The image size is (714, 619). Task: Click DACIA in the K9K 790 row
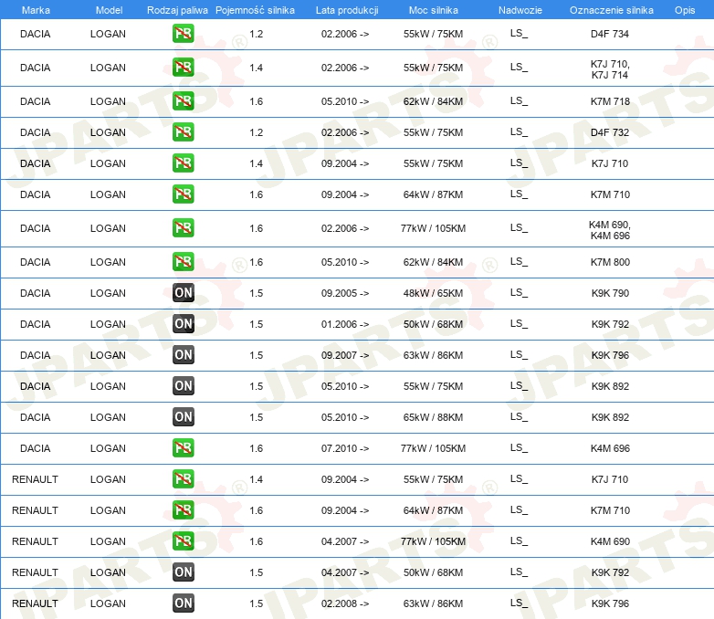[x=35, y=293]
